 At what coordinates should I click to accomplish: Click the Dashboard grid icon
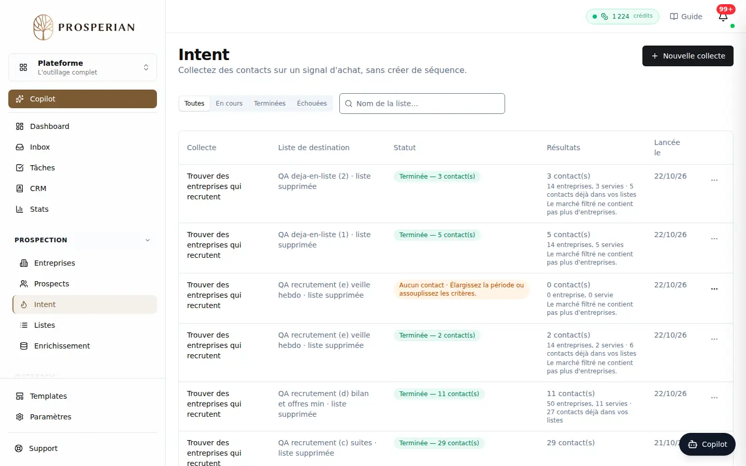click(x=20, y=126)
